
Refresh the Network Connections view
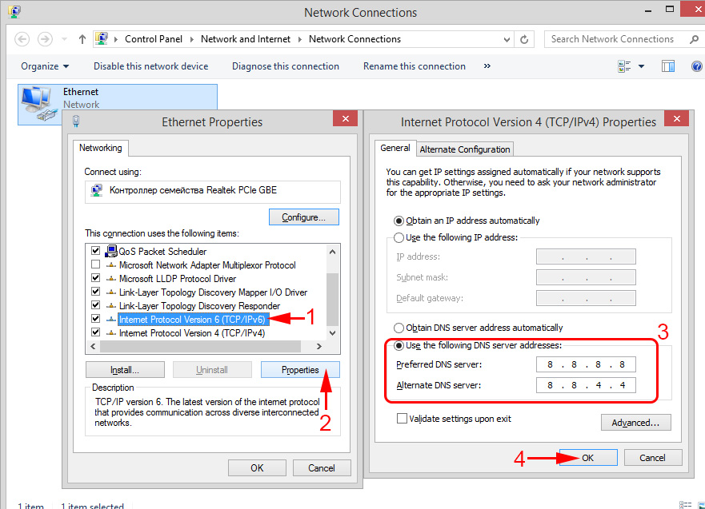(x=525, y=39)
